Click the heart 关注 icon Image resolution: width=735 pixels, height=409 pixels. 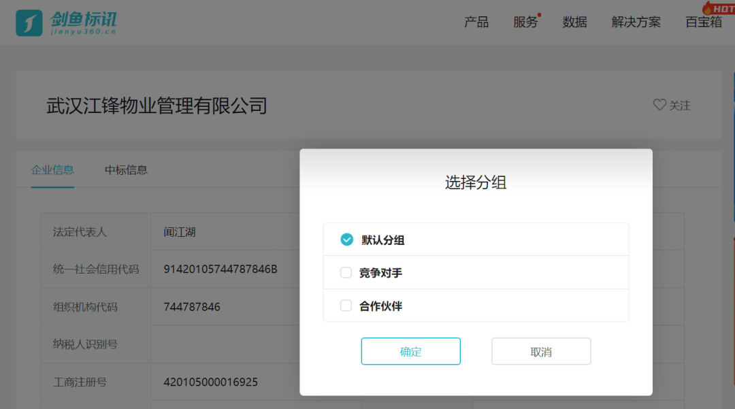659,105
